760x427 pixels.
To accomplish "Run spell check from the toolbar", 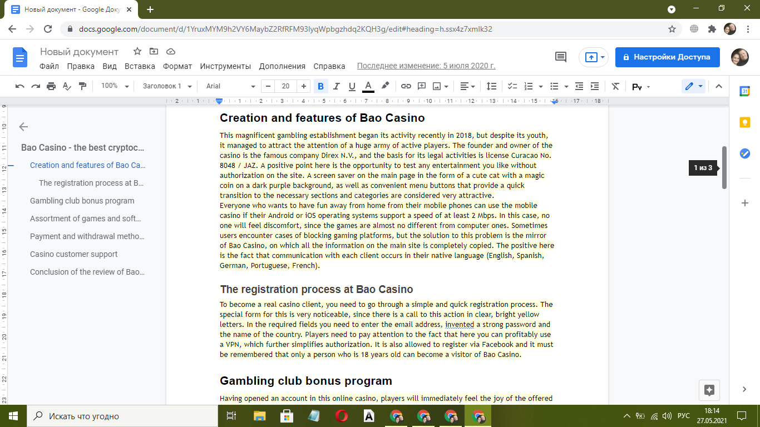I will [67, 86].
